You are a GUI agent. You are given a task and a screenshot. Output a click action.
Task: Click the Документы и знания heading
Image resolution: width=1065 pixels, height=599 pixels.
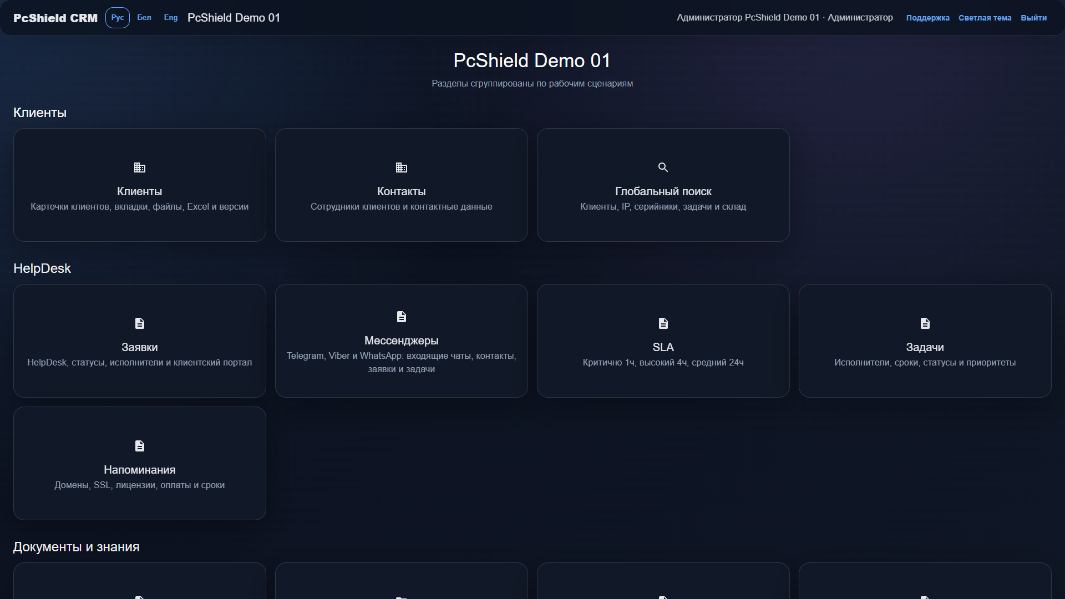coord(77,547)
